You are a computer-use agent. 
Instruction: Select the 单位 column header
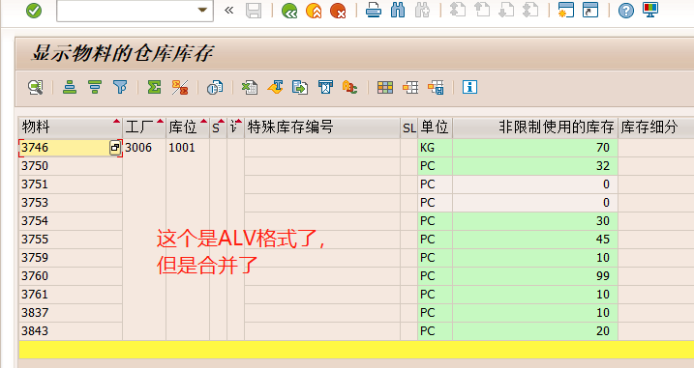click(435, 127)
